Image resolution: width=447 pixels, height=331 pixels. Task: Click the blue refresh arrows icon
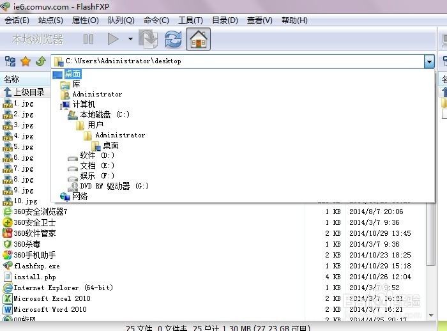point(173,39)
